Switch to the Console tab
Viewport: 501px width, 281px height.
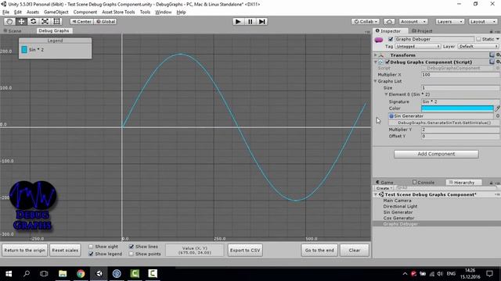(424, 183)
